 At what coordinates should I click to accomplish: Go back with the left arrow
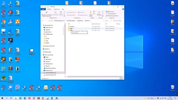click(x=43, y=21)
